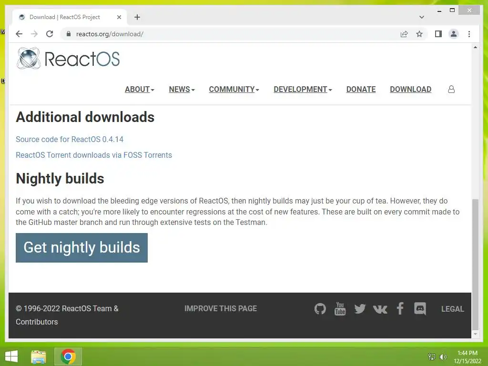Open the user account icon in navigation
Image resolution: width=488 pixels, height=366 pixels.
point(451,89)
